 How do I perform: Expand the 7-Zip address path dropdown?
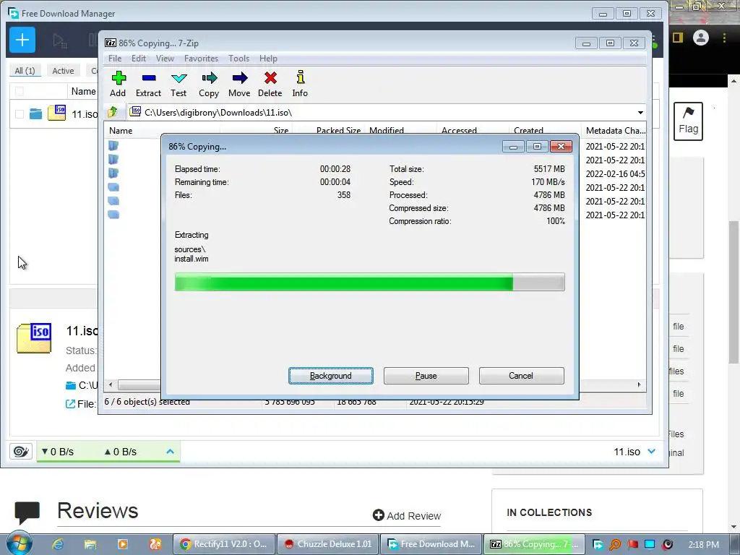[x=640, y=112]
